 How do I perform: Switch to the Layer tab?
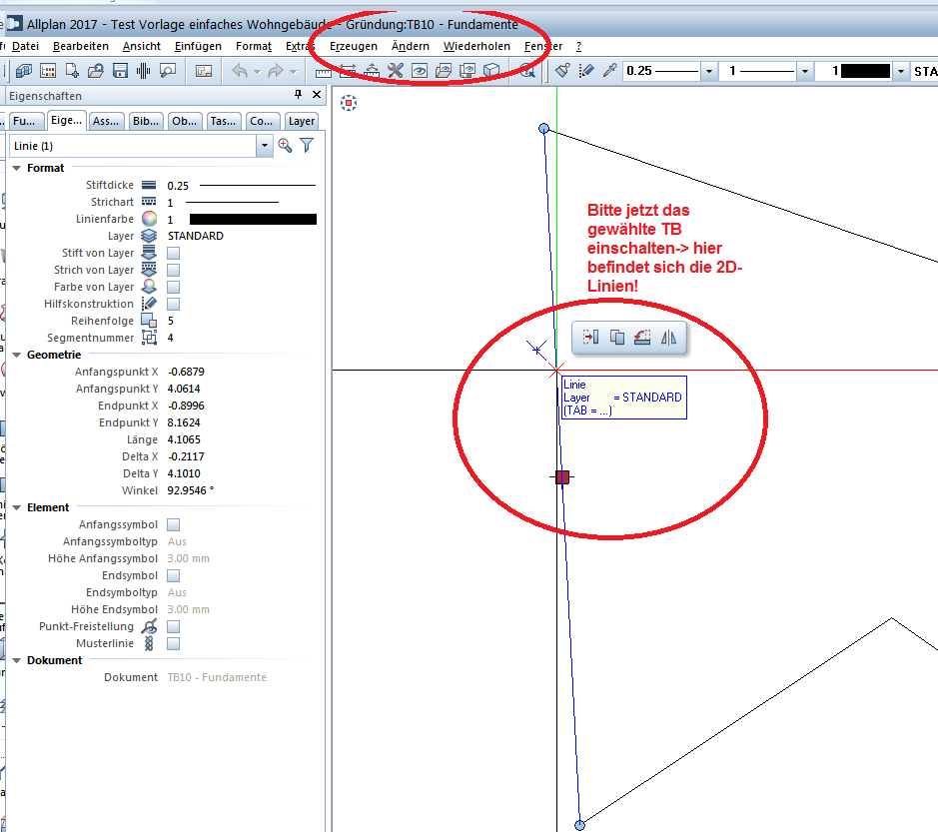(x=302, y=121)
